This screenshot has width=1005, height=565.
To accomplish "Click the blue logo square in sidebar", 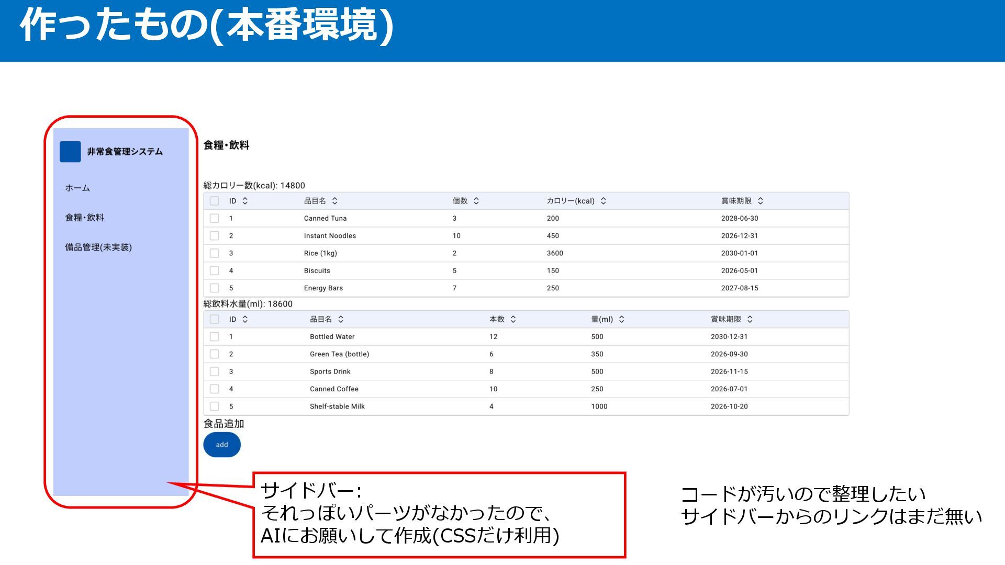I will coord(70,152).
